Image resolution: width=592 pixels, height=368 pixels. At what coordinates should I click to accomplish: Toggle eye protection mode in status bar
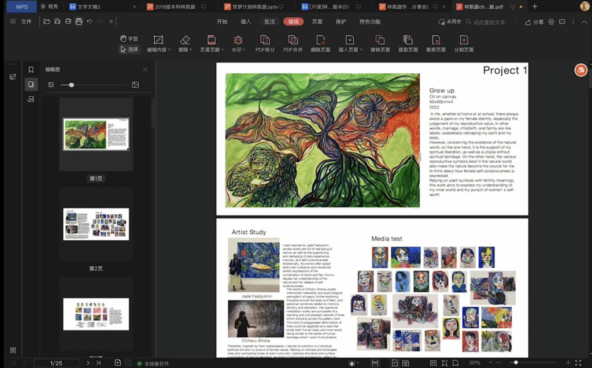tap(352, 363)
